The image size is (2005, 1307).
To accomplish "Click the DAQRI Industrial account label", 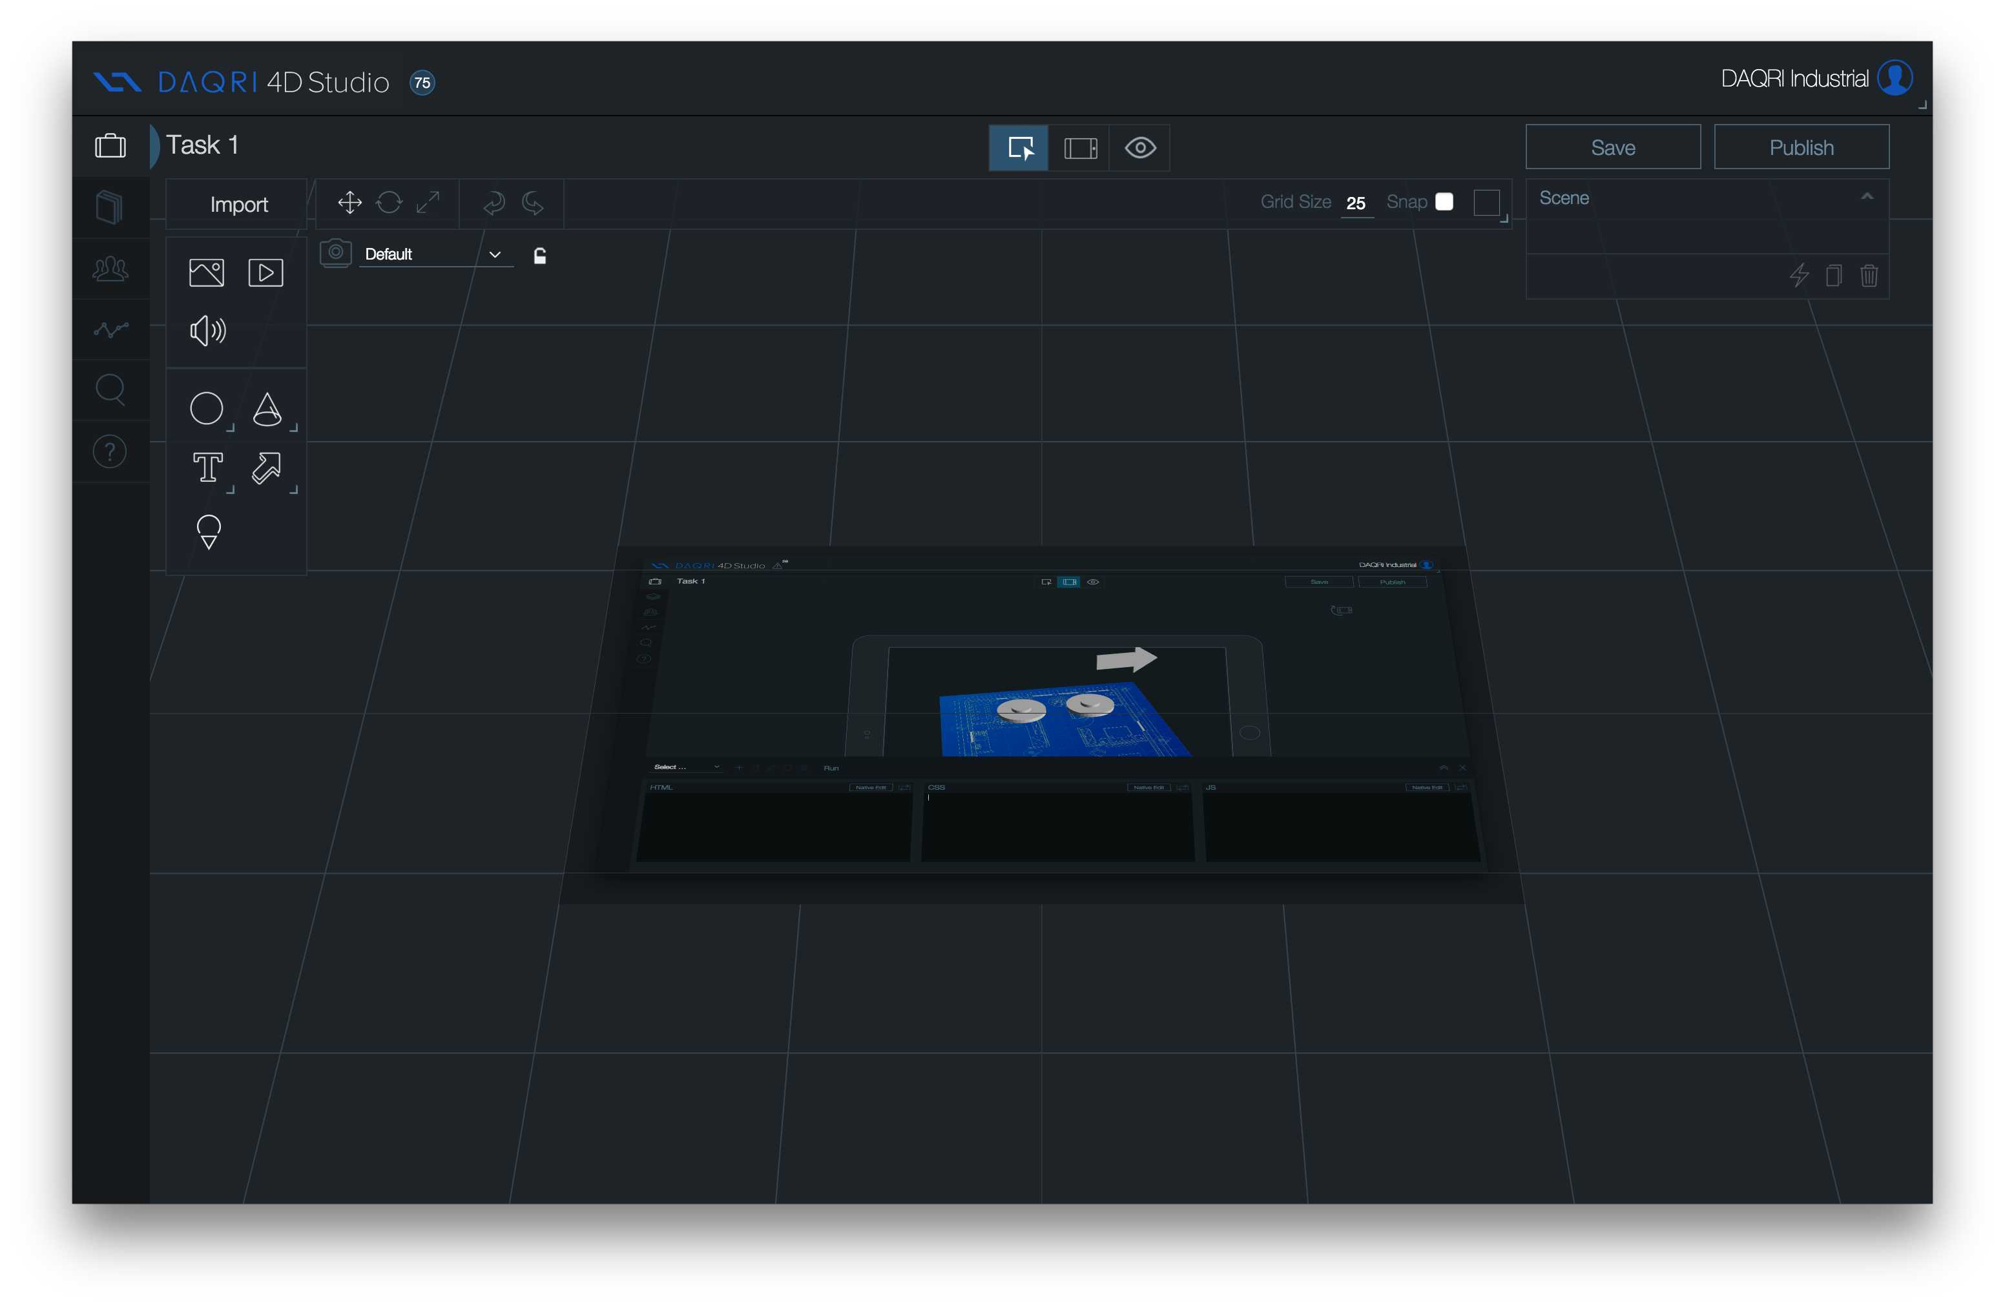I will coord(1794,79).
